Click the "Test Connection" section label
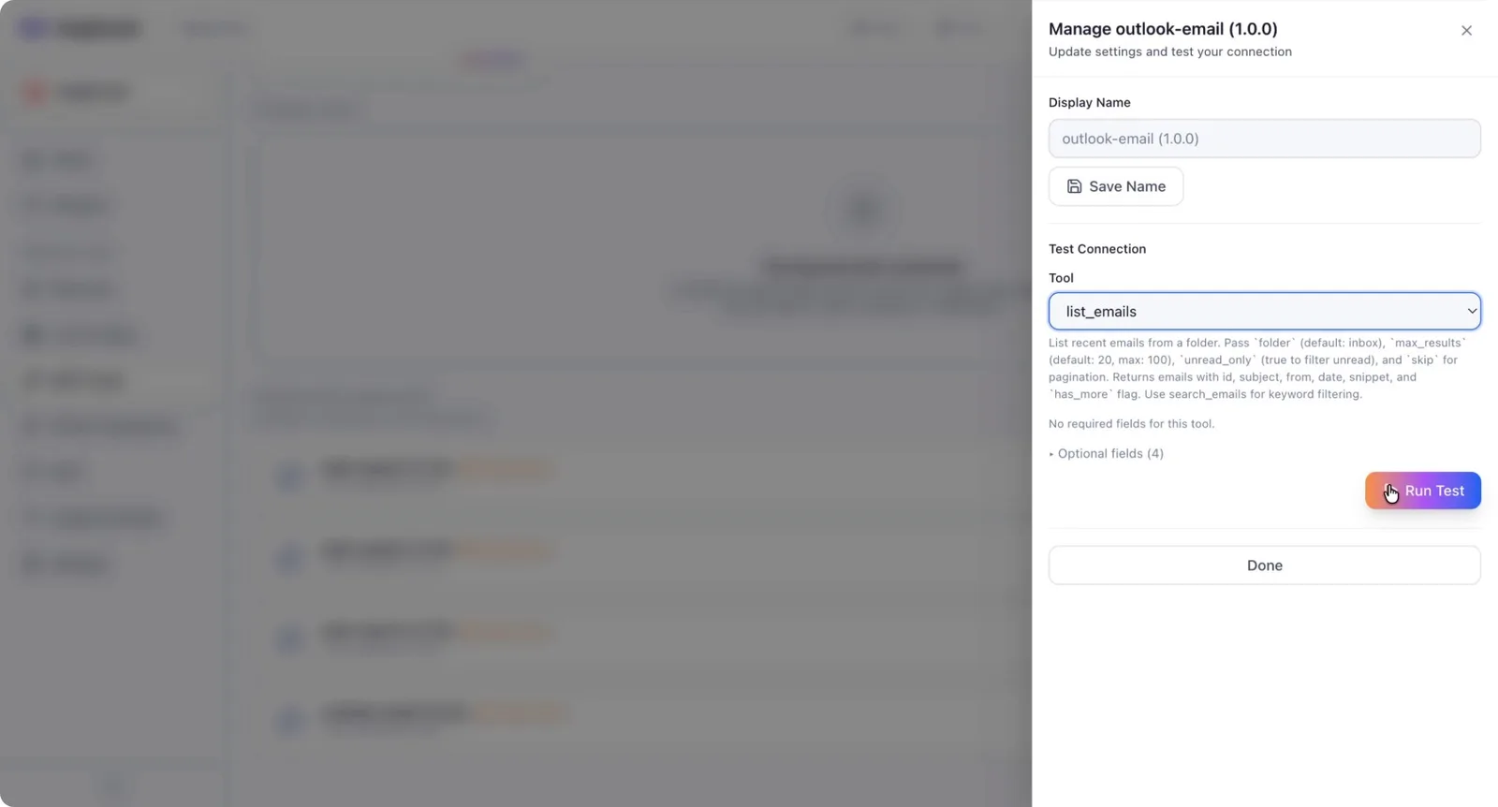1498x807 pixels. click(x=1097, y=249)
